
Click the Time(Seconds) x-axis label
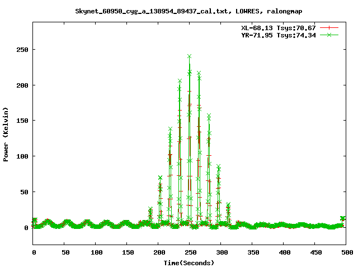click(189, 262)
